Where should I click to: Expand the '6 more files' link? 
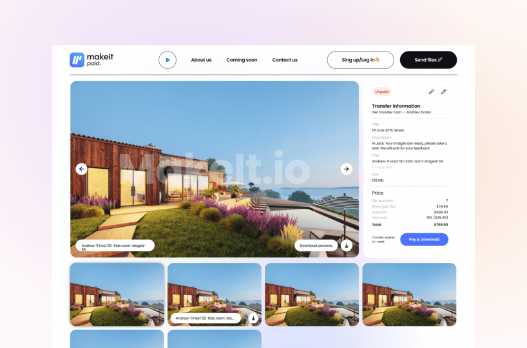(x=382, y=167)
